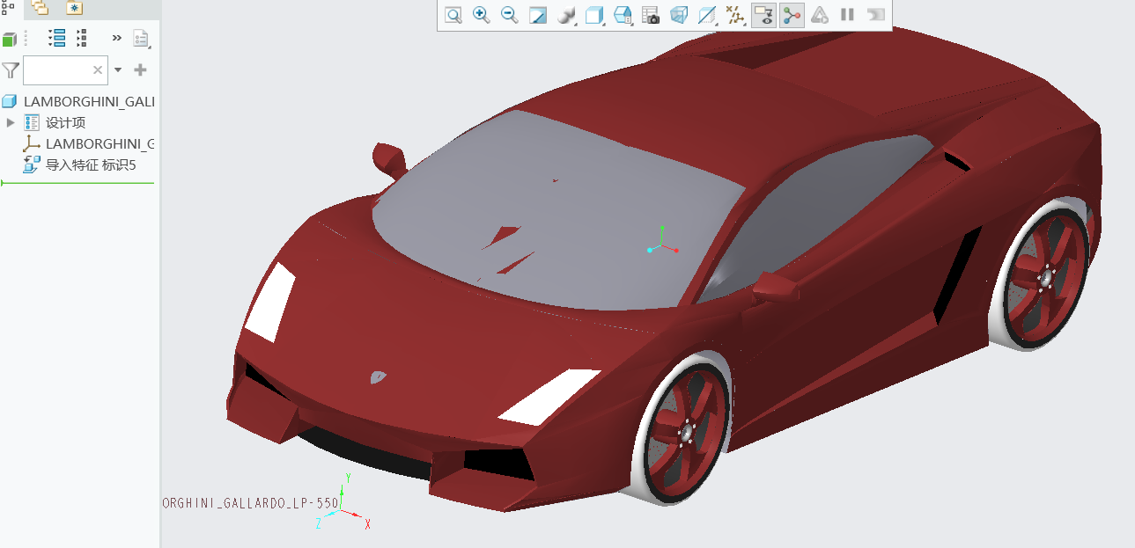Toggle the spin center icon
Viewport: 1135px width, 548px height.
tap(792, 15)
